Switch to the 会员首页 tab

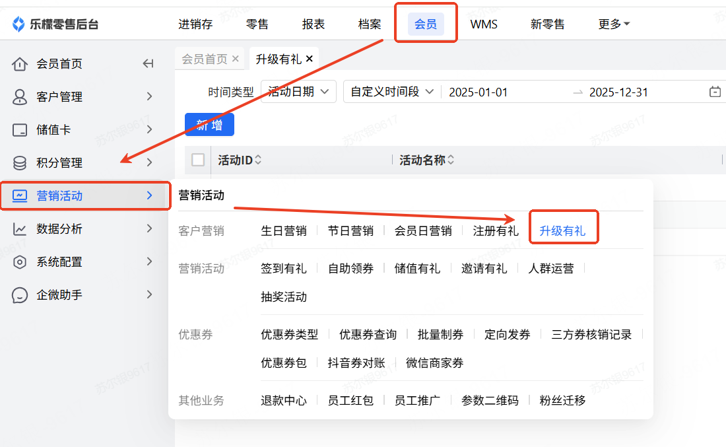pyautogui.click(x=205, y=59)
